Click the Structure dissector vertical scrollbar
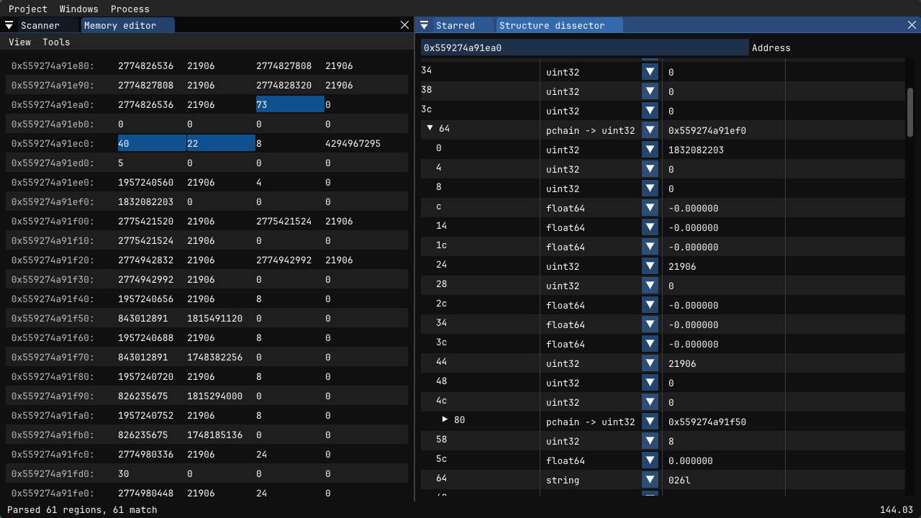 point(910,112)
